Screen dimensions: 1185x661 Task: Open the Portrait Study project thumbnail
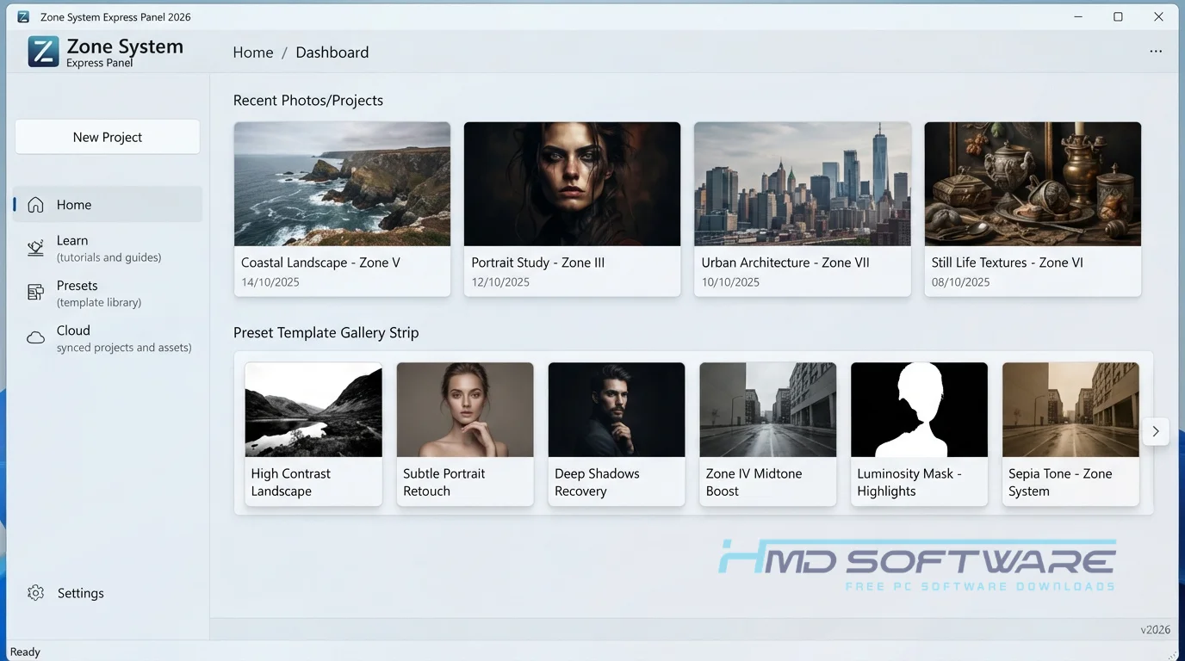(x=572, y=184)
